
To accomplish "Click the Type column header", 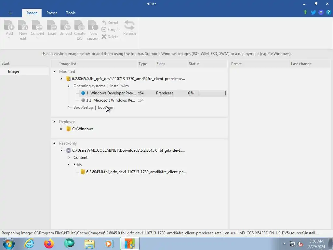I will (146, 64).
